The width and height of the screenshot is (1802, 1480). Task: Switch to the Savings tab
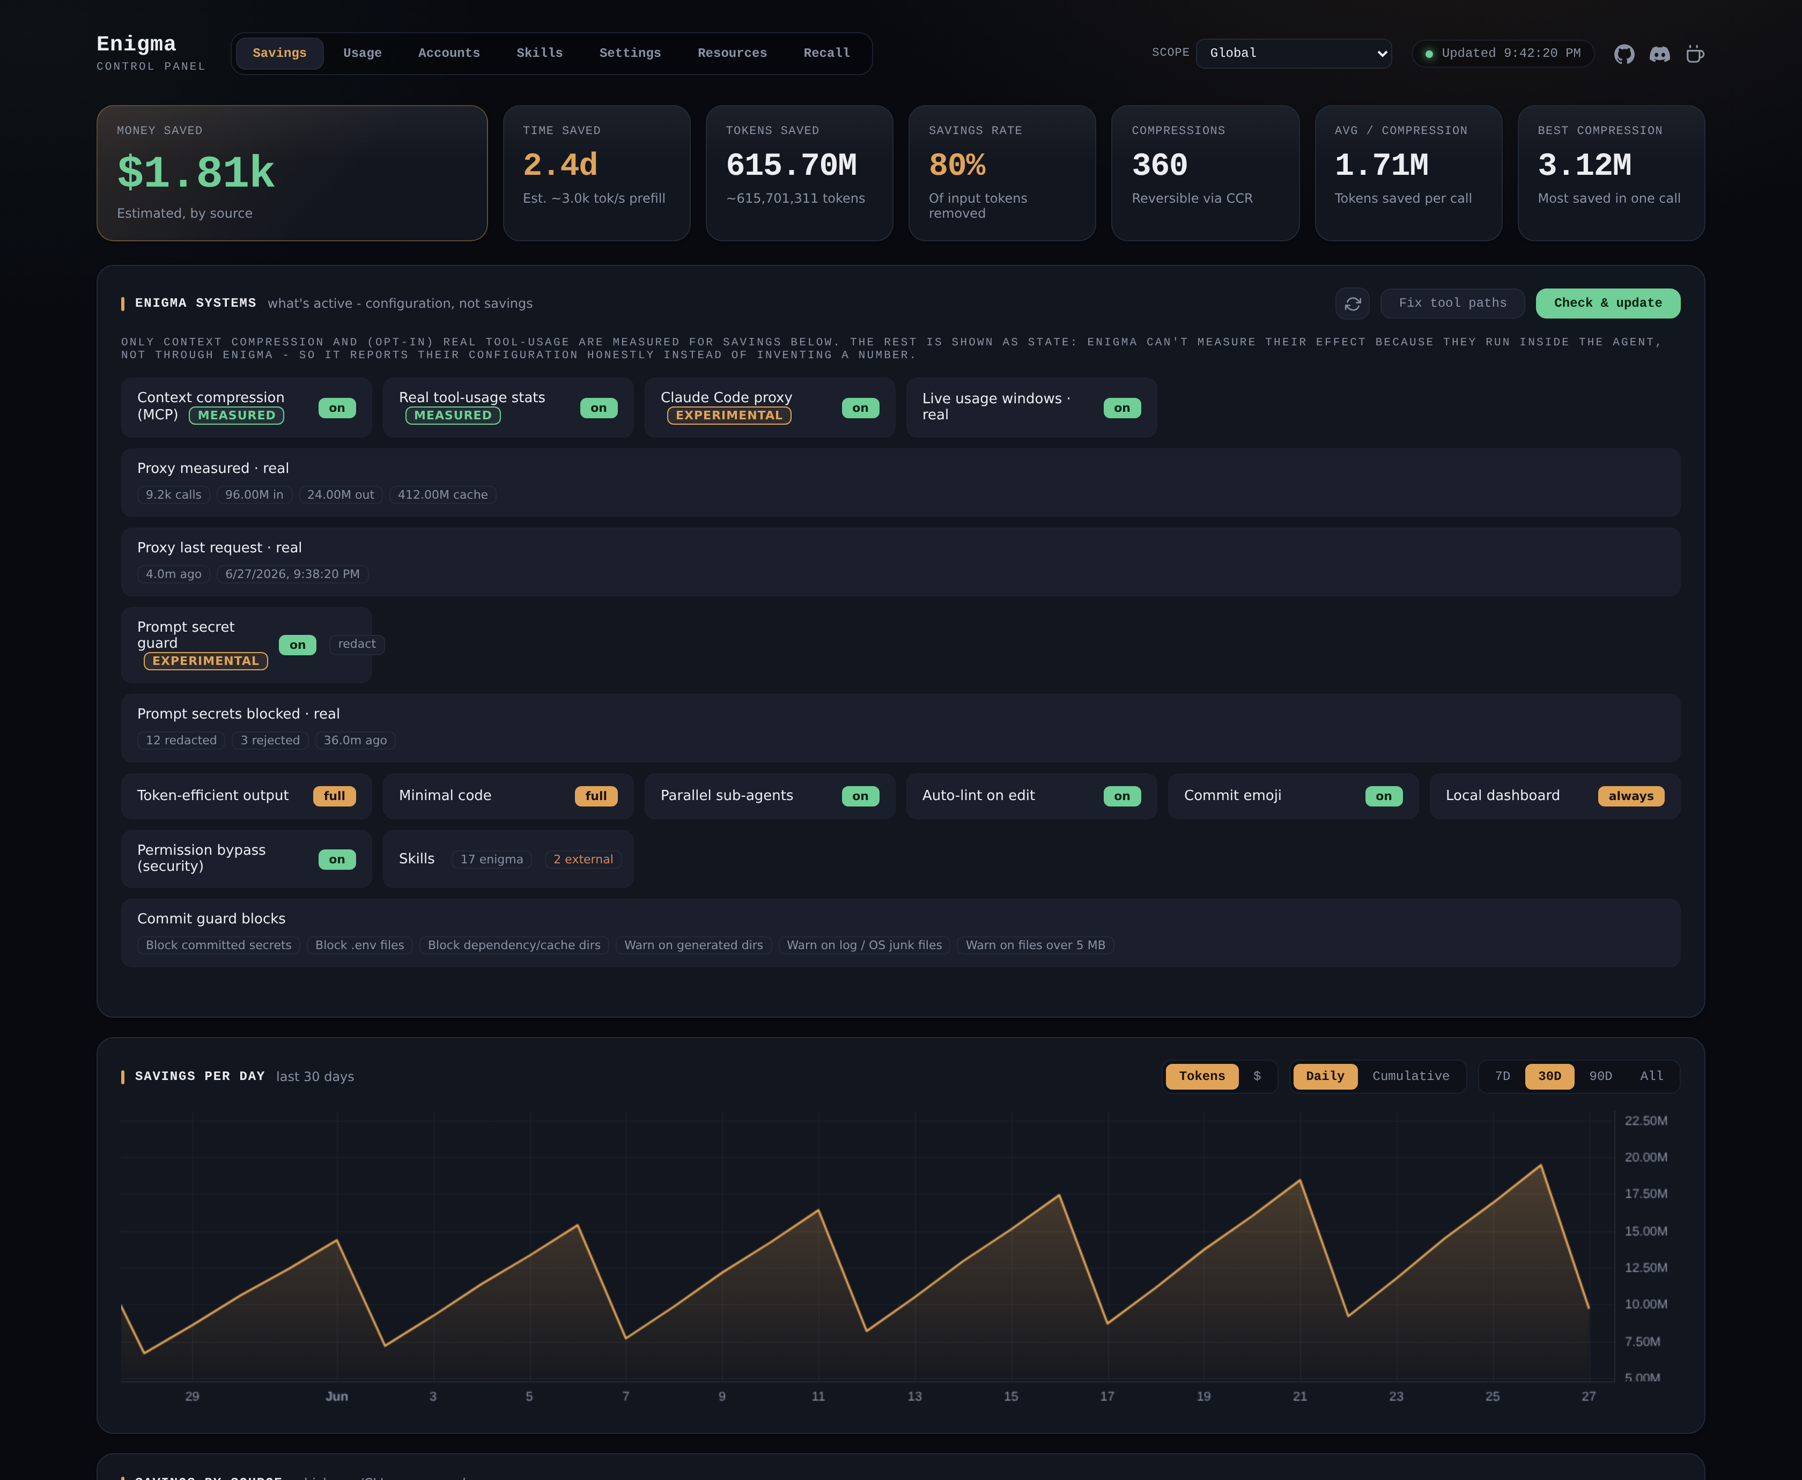[x=279, y=53]
